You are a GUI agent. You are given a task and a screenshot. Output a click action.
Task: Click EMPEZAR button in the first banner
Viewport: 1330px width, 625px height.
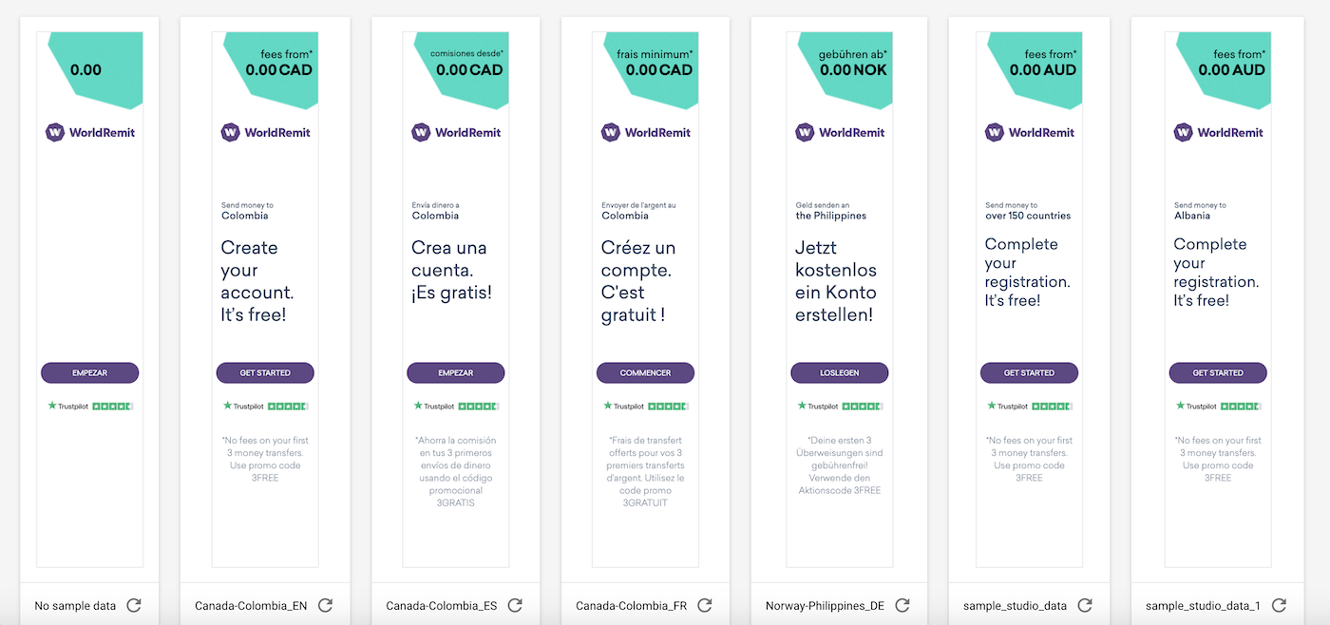click(x=89, y=373)
